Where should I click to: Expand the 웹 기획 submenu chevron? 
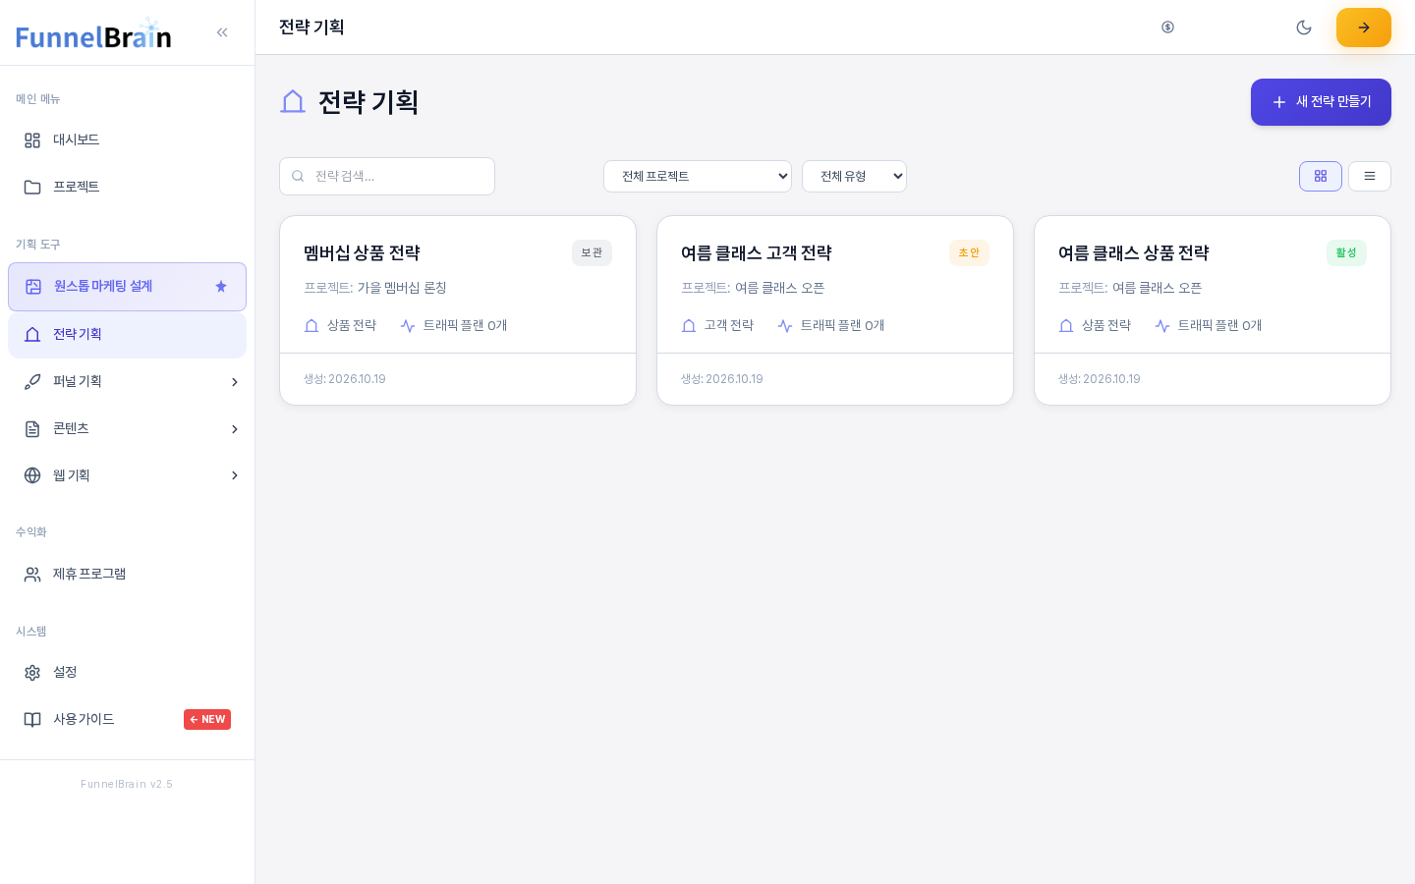235,475
